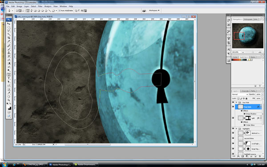267x167 pixels.
Task: Hide the key hole group via eye icon
Action: pos(233,102)
